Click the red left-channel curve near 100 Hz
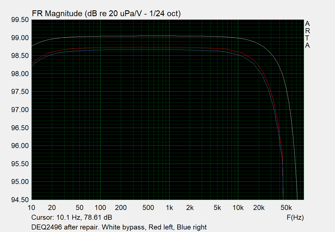 100,48
